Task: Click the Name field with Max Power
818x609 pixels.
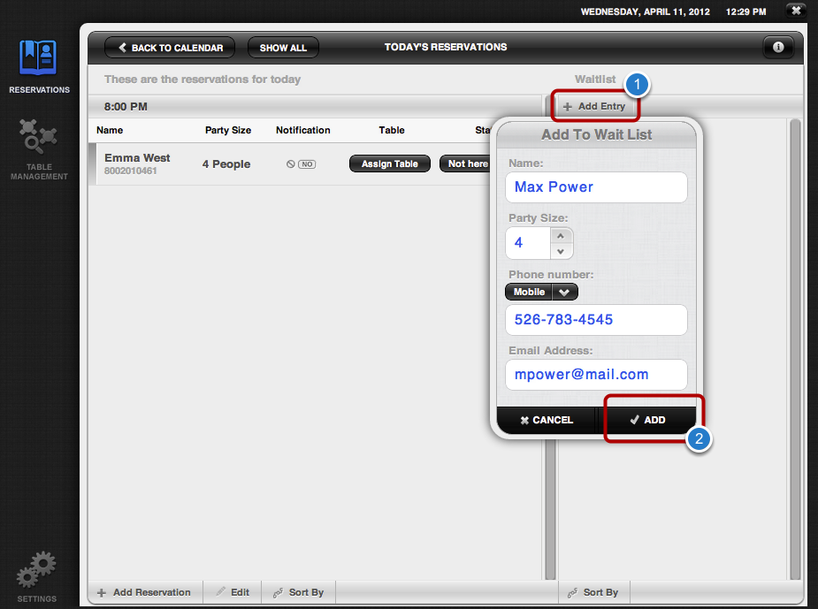Action: click(596, 187)
